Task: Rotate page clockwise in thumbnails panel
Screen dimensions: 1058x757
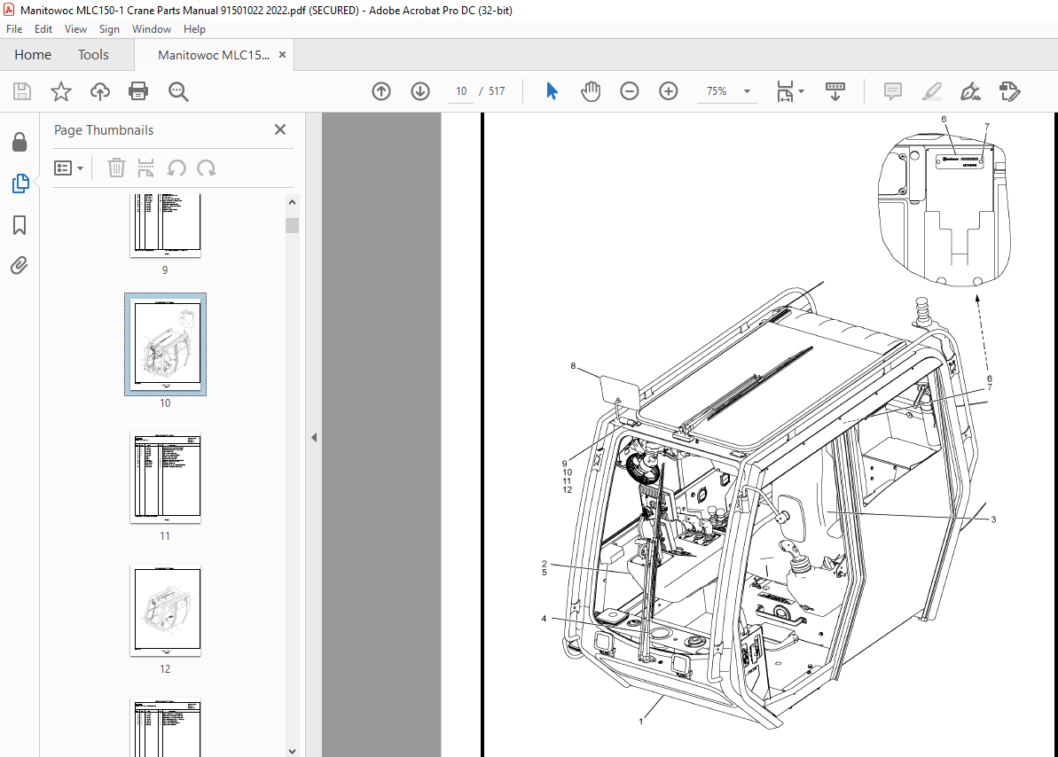Action: [x=207, y=168]
